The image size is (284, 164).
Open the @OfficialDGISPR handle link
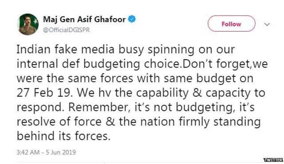(66, 30)
